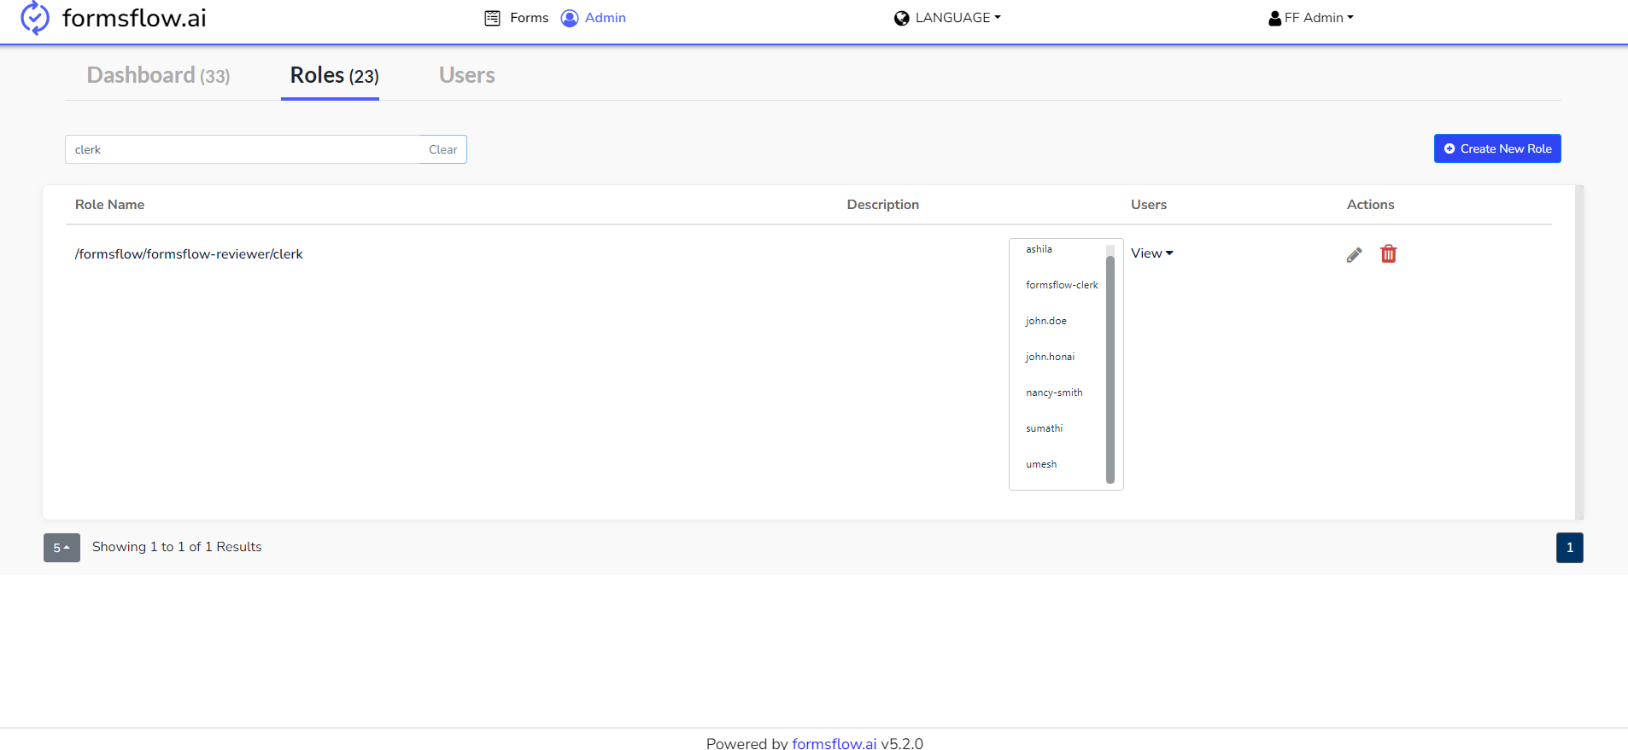Click the Admin user circle icon

569,18
